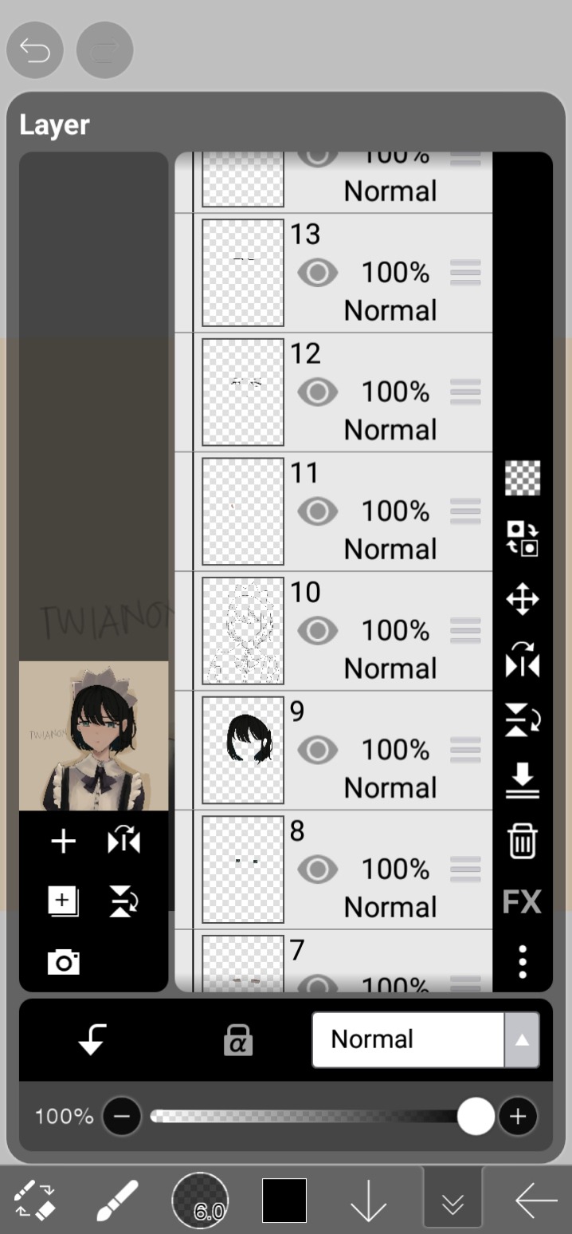Increase opacity with the plus button
The width and height of the screenshot is (572, 1234).
click(x=518, y=1117)
